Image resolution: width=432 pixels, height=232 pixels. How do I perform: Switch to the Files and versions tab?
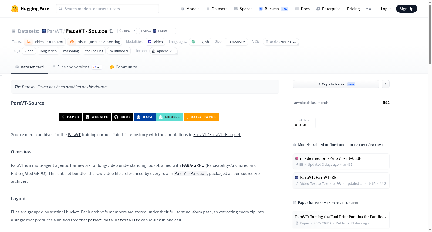click(x=77, y=67)
